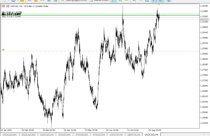210x136 pixels.
Task: Click the 1.27920 price label on the axis
Action: tap(204, 70)
